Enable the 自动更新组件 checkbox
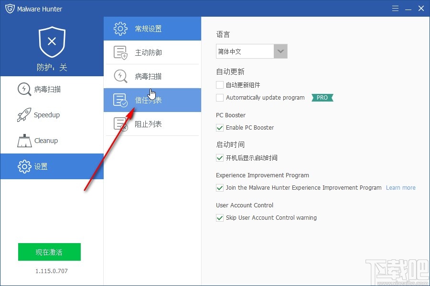The width and height of the screenshot is (430, 286). pyautogui.click(x=220, y=85)
